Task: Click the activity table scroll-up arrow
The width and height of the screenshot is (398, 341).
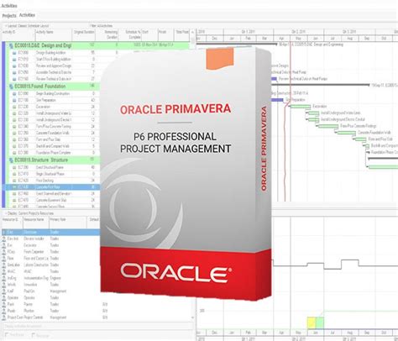Action: (192, 32)
